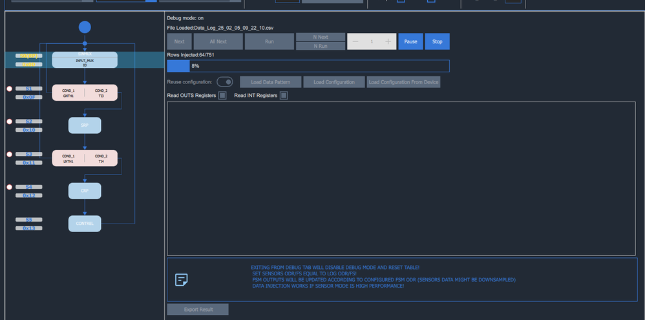The height and width of the screenshot is (320, 645).
Task: Toggle breakpoint circle next to S2
Action: click(x=10, y=122)
